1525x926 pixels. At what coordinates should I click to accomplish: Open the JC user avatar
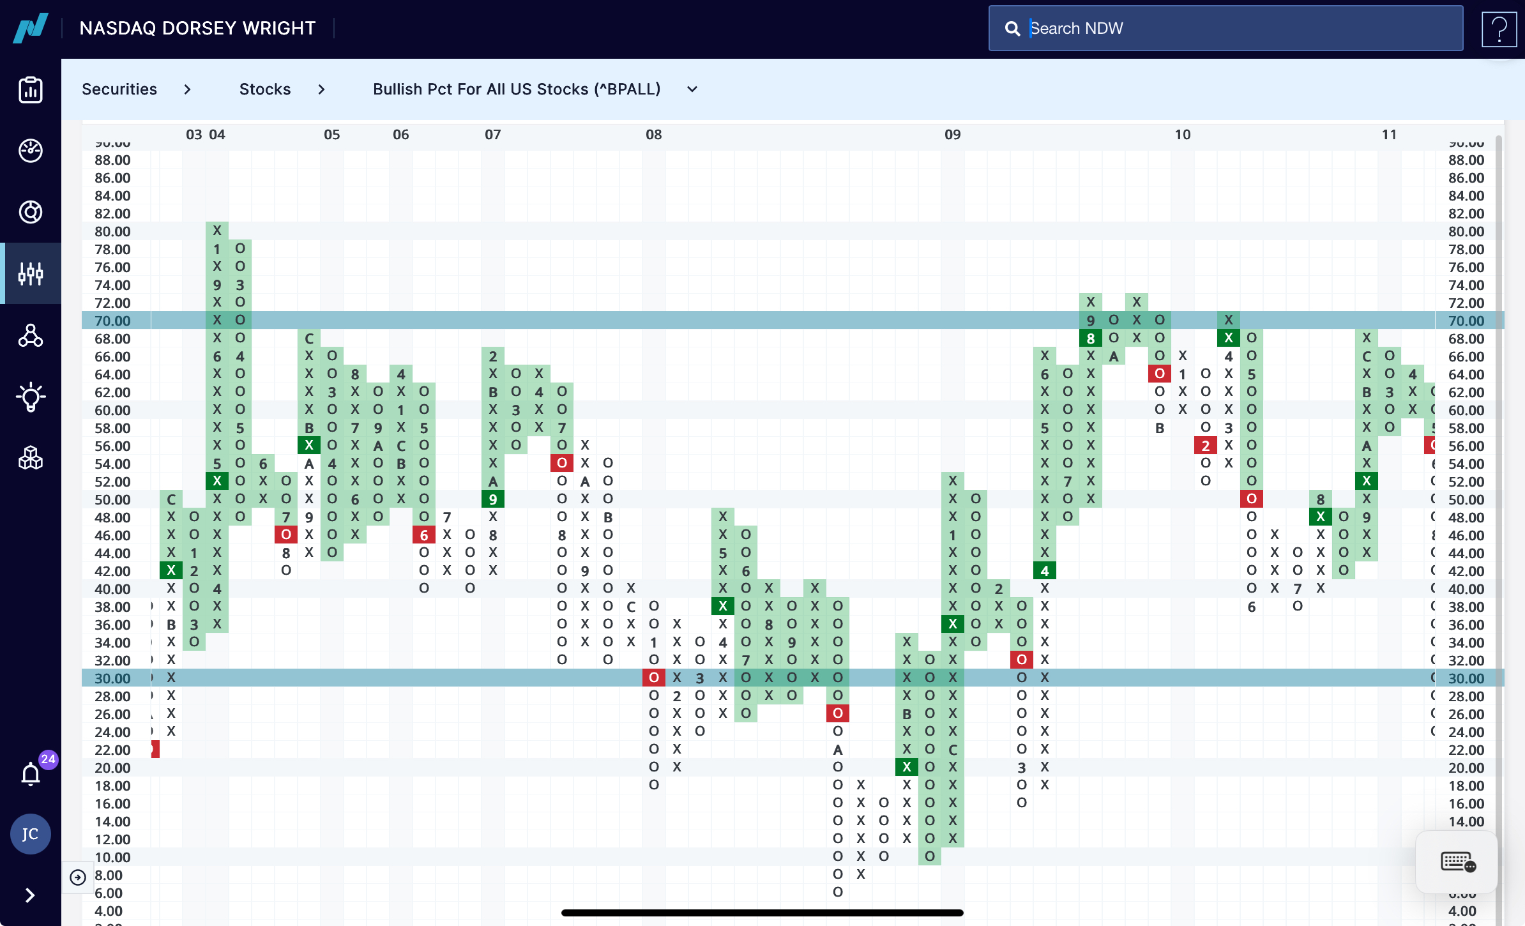point(30,834)
